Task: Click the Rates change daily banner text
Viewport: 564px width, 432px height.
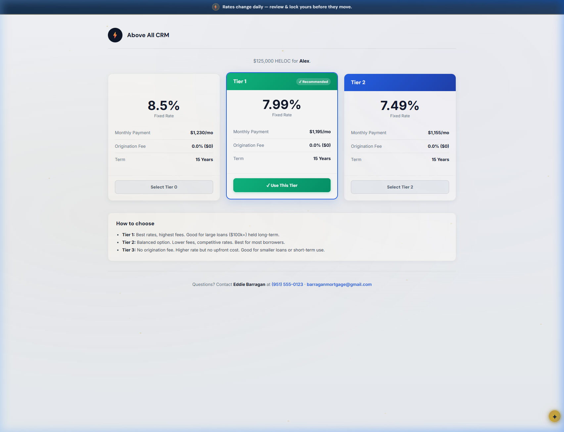Action: coord(287,7)
